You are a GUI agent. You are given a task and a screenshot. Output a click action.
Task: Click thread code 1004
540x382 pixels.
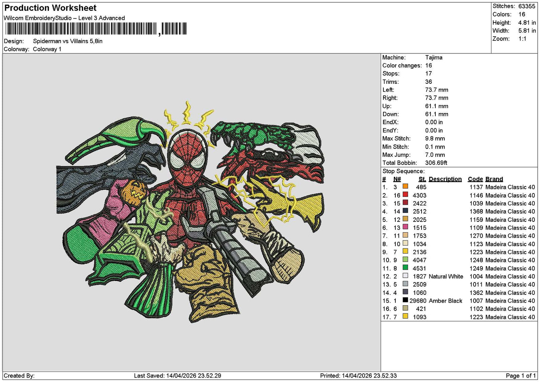(x=476, y=276)
